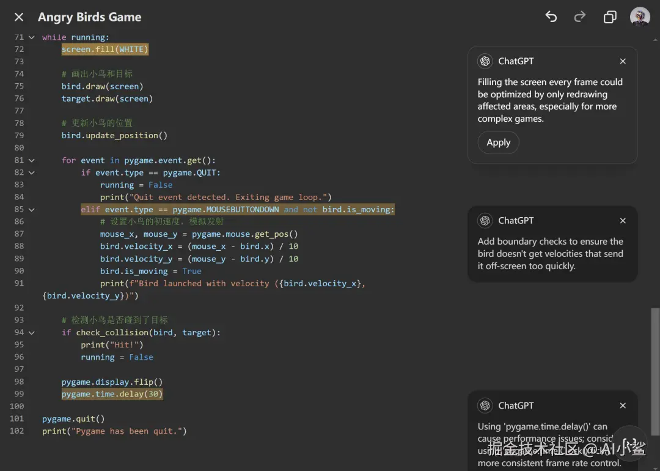Image resolution: width=660 pixels, height=471 pixels.
Task: Click the Angry Birds Game title
Action: 90,17
